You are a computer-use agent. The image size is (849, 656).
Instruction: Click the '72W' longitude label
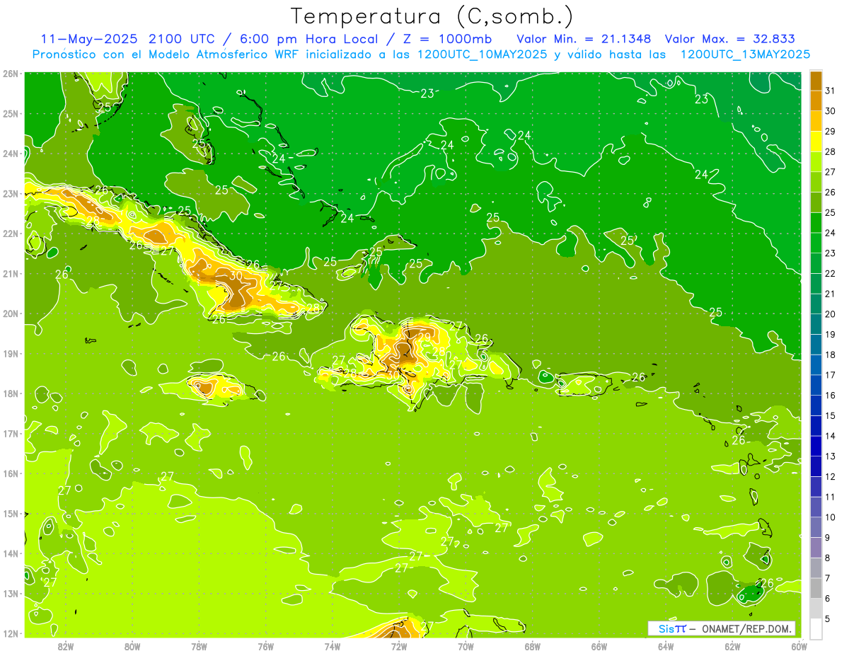click(399, 646)
